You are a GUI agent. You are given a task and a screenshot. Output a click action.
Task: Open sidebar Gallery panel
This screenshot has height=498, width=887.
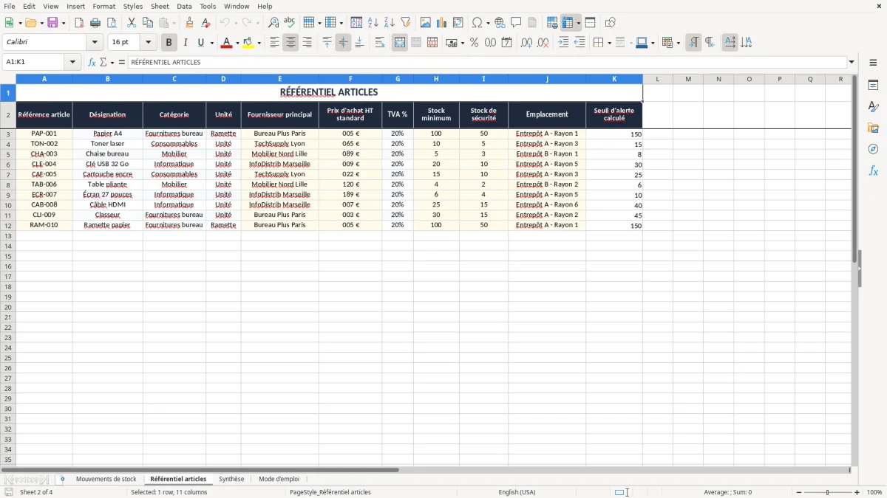tap(873, 128)
